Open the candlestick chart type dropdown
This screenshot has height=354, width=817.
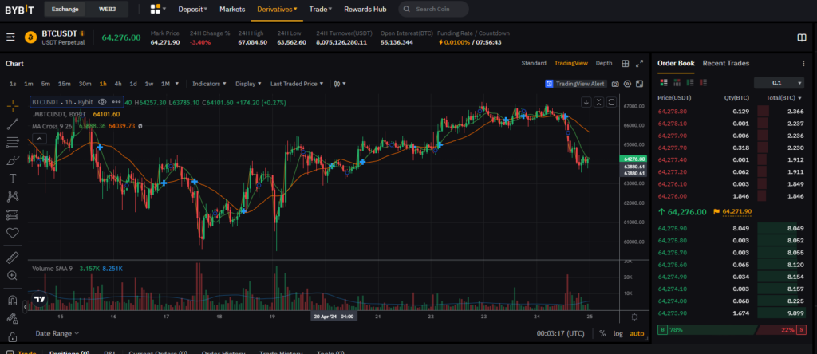[340, 83]
